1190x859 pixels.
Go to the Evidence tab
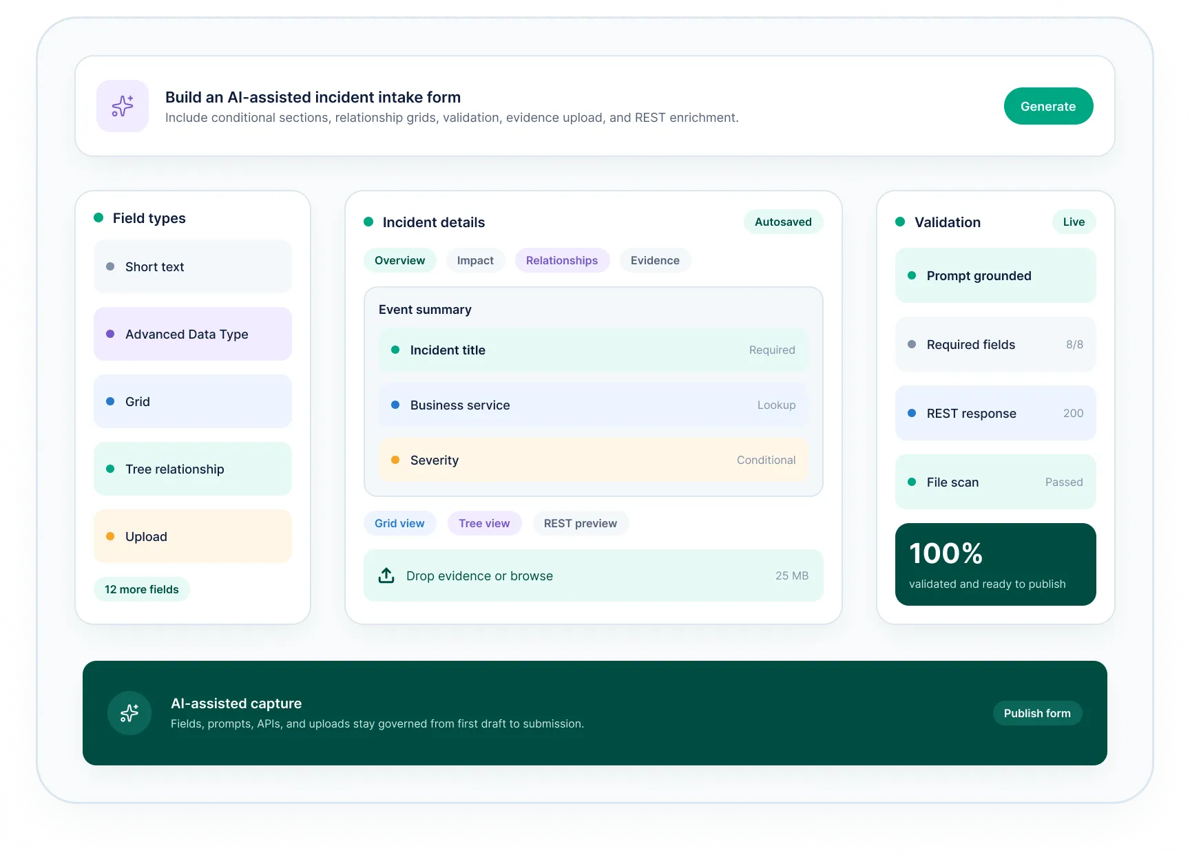655,260
